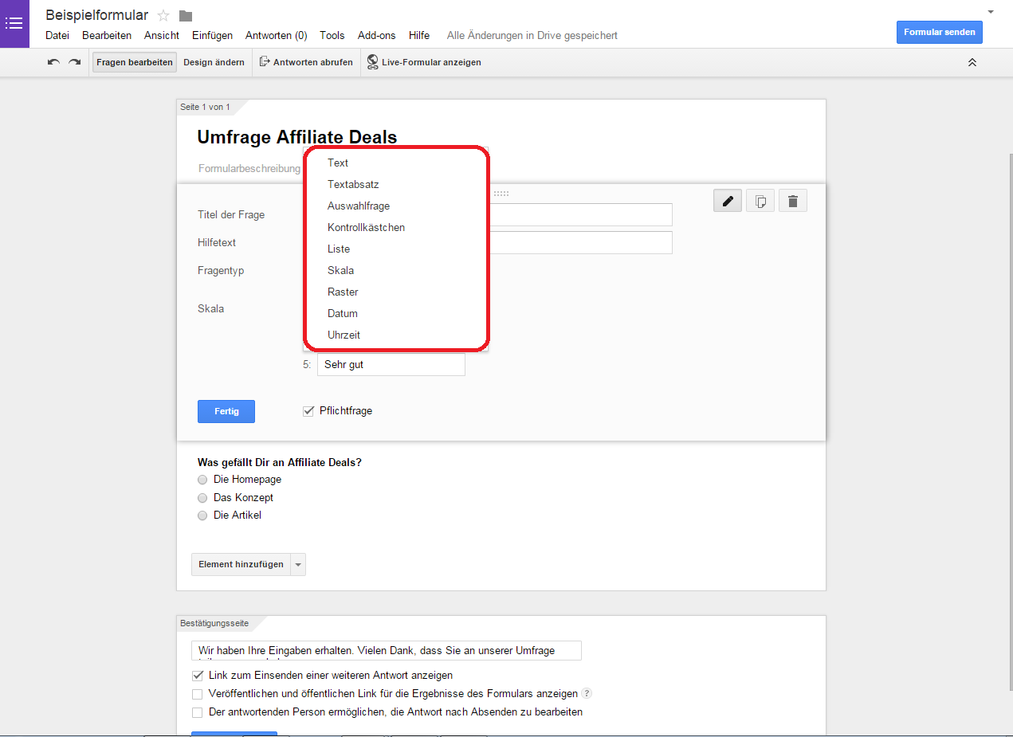Edit question with the pencil icon
This screenshot has height=737, width=1013.
(728, 201)
